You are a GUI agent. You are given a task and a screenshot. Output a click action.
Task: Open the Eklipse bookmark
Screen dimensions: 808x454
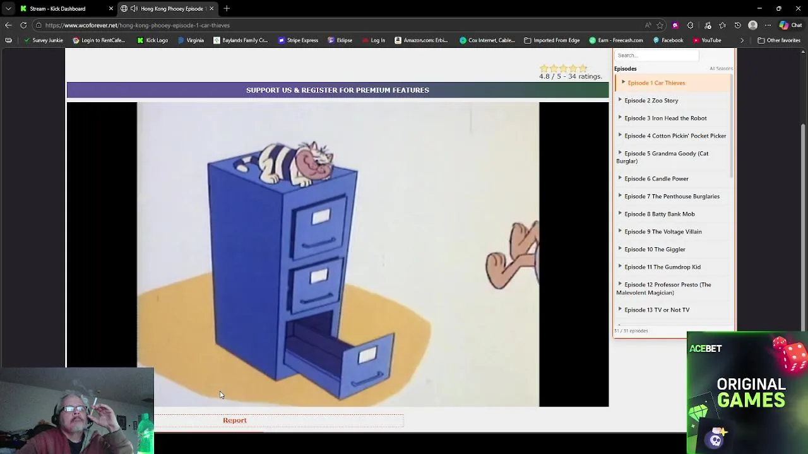coord(340,40)
